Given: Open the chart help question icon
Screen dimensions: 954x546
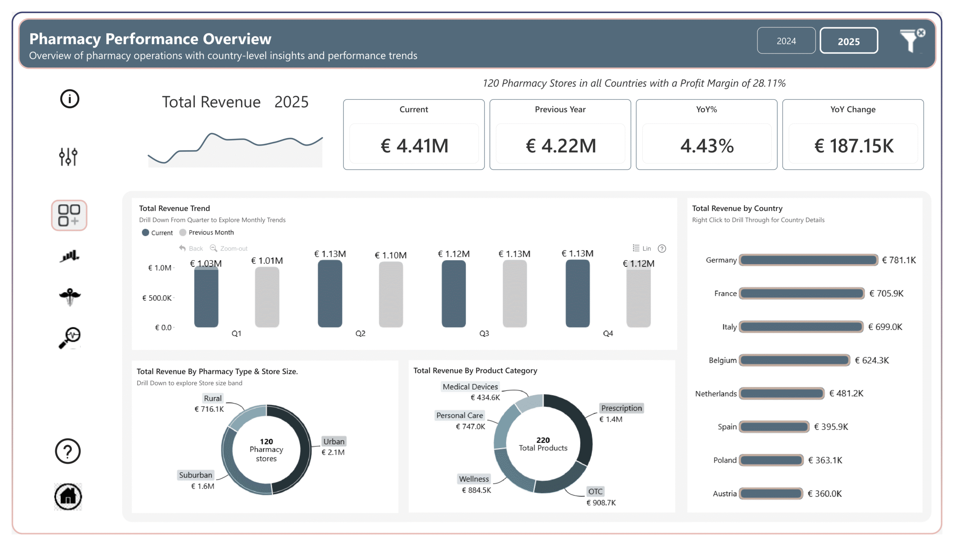Looking at the screenshot, I should click(x=662, y=248).
